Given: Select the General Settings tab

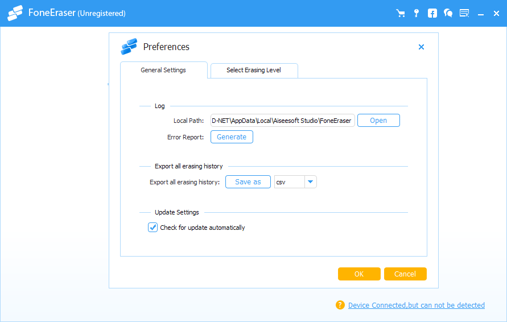Looking at the screenshot, I should (163, 70).
